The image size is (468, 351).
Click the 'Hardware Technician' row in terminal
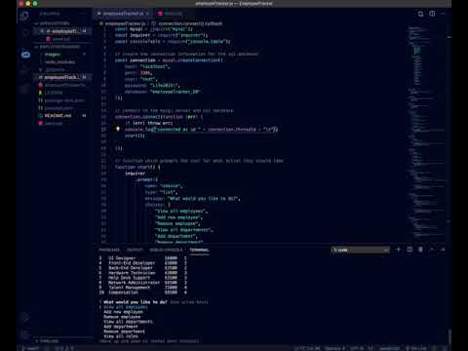[143, 273]
